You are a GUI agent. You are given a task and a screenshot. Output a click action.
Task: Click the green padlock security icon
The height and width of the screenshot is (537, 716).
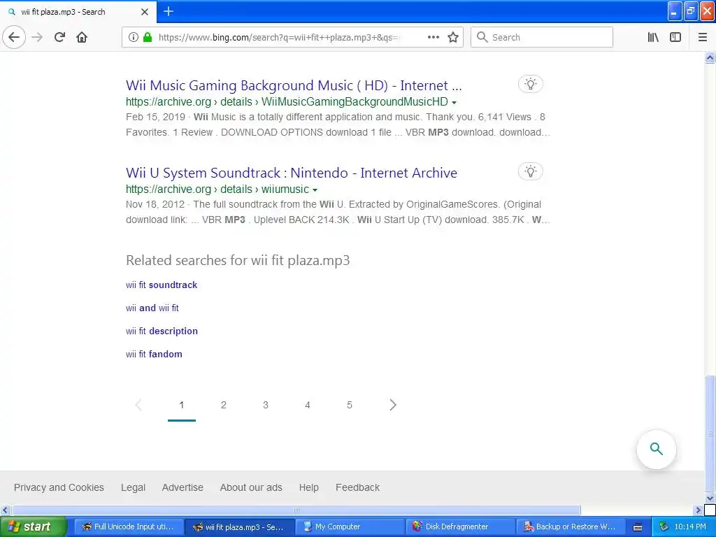click(147, 37)
